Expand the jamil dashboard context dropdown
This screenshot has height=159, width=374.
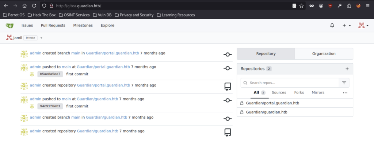coord(41,38)
